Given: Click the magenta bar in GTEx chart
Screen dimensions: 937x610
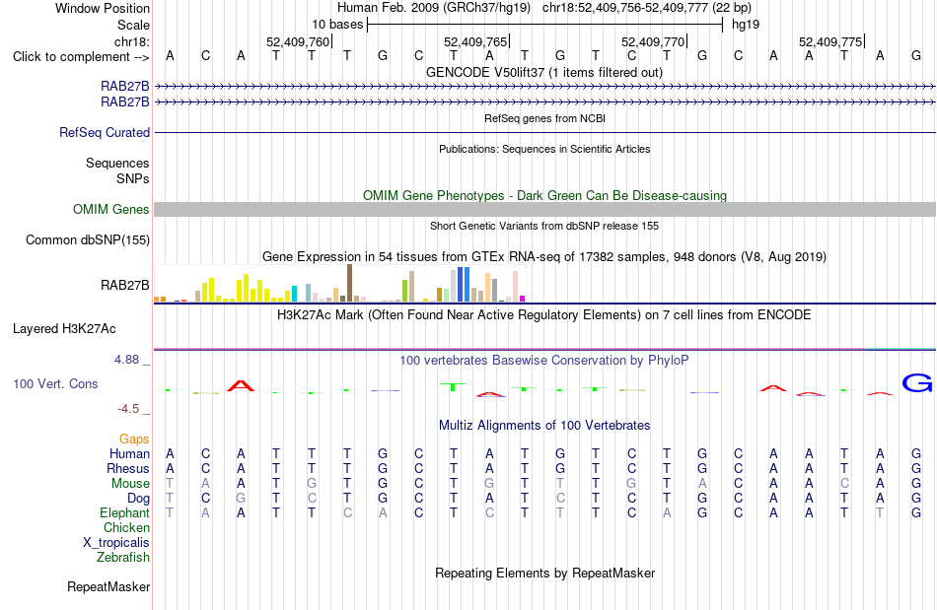Looking at the screenshot, I should tap(523, 299).
